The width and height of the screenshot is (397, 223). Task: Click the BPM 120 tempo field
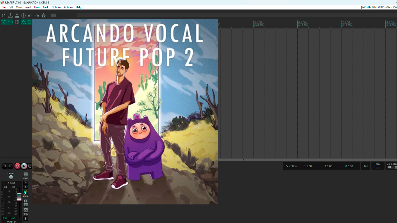[x=378, y=166]
